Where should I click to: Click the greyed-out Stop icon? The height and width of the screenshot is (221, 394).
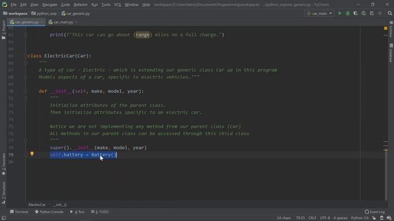pos(380,14)
